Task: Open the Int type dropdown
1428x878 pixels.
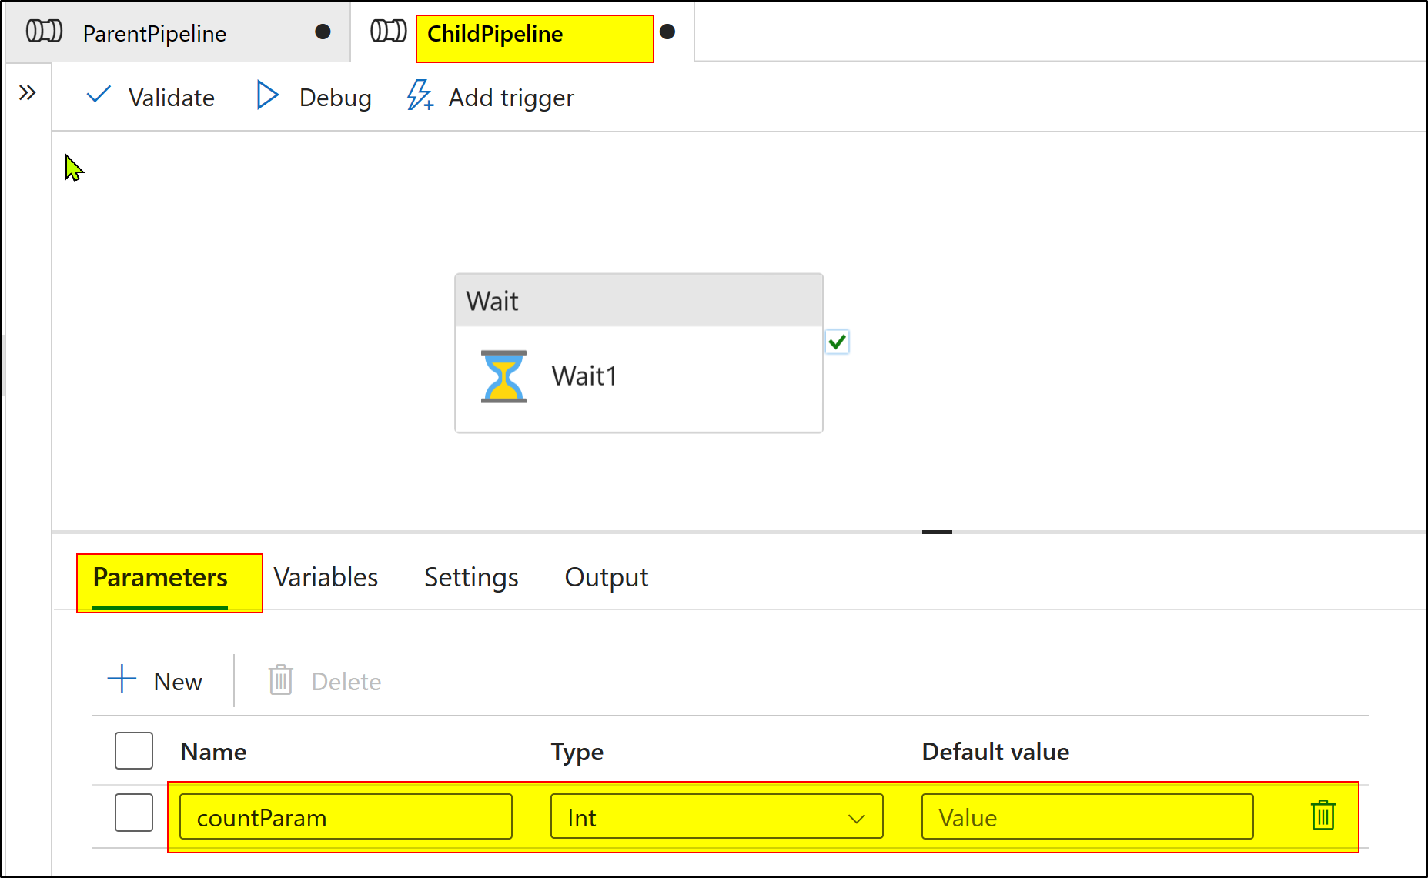Action: tap(856, 817)
